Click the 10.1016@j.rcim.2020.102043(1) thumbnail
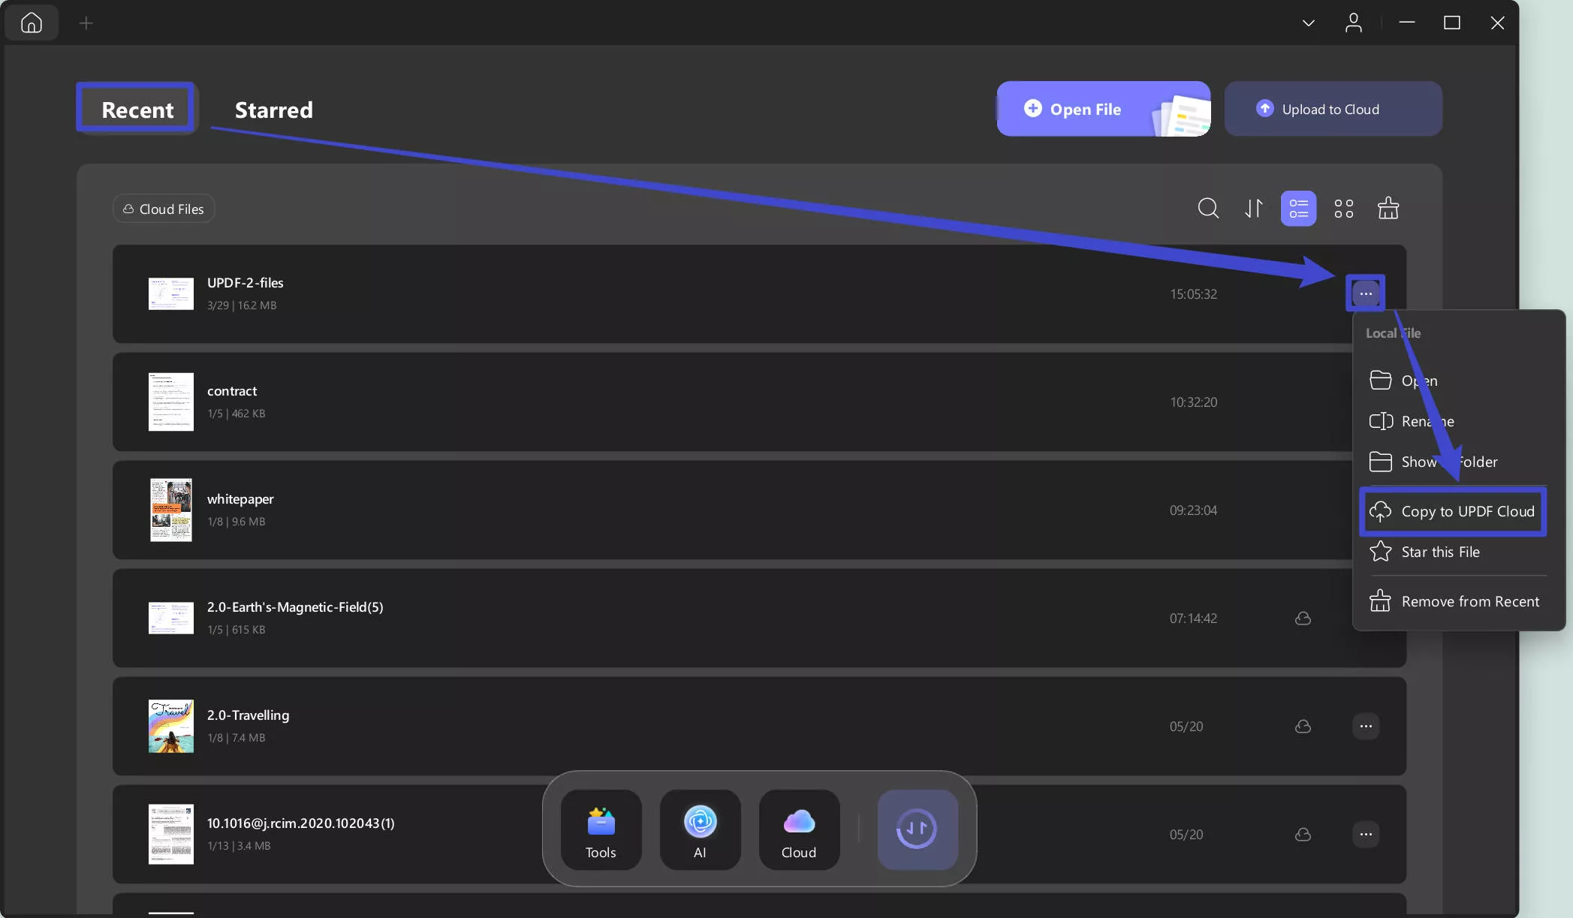 coord(170,834)
